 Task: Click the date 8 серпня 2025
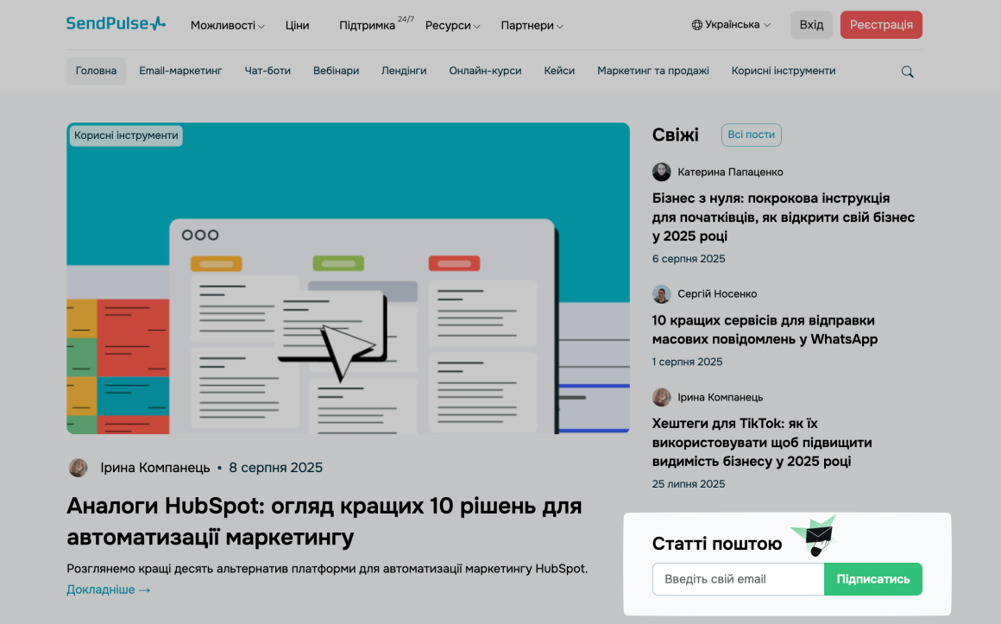[276, 468]
